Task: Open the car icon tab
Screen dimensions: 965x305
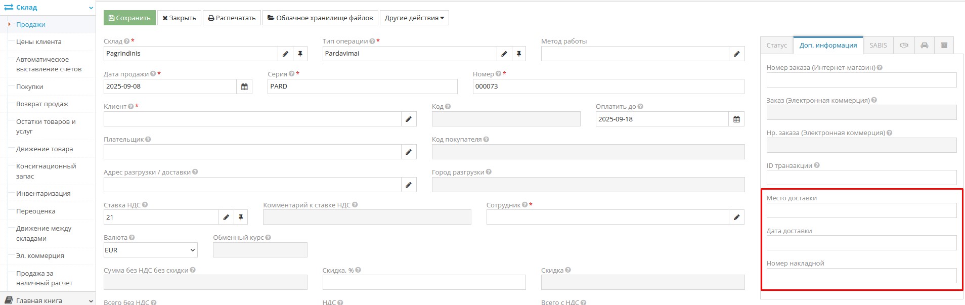Action: click(x=924, y=46)
